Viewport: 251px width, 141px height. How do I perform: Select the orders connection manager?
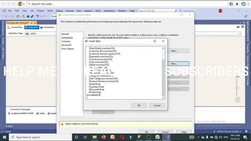(x=40, y=113)
